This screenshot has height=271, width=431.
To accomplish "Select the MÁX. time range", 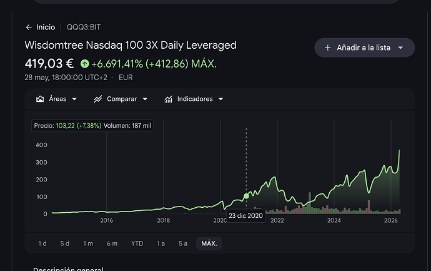I will pyautogui.click(x=209, y=243).
